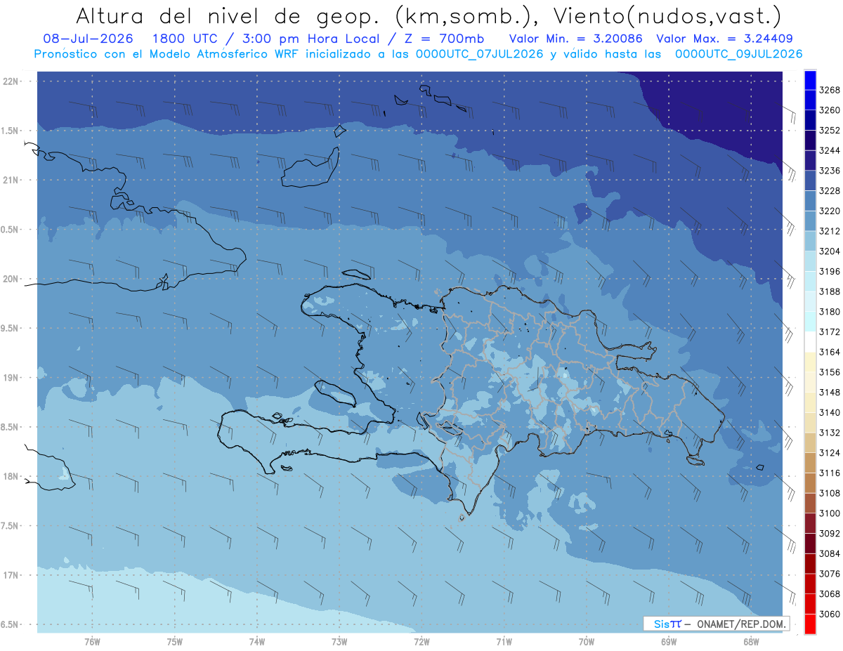The image size is (843, 651).
Task: Click the 72W longitude label
Action: (421, 642)
